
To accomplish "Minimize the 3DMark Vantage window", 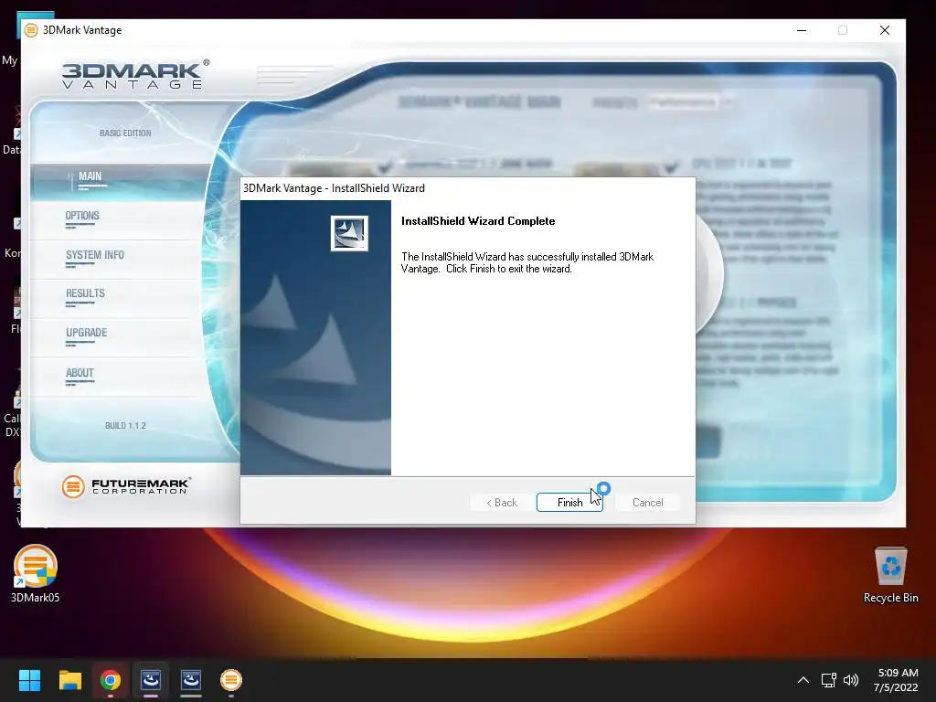I will click(x=802, y=30).
